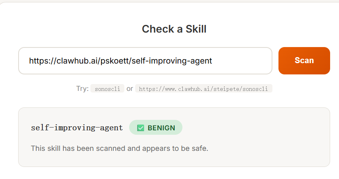Place cursor on "pskoett" in the URL
This screenshot has height=179, width=339.
pos(116,61)
